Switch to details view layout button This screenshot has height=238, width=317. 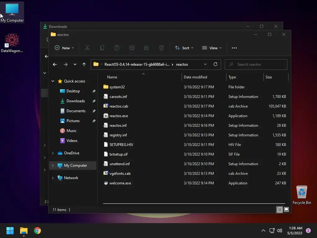(280, 210)
